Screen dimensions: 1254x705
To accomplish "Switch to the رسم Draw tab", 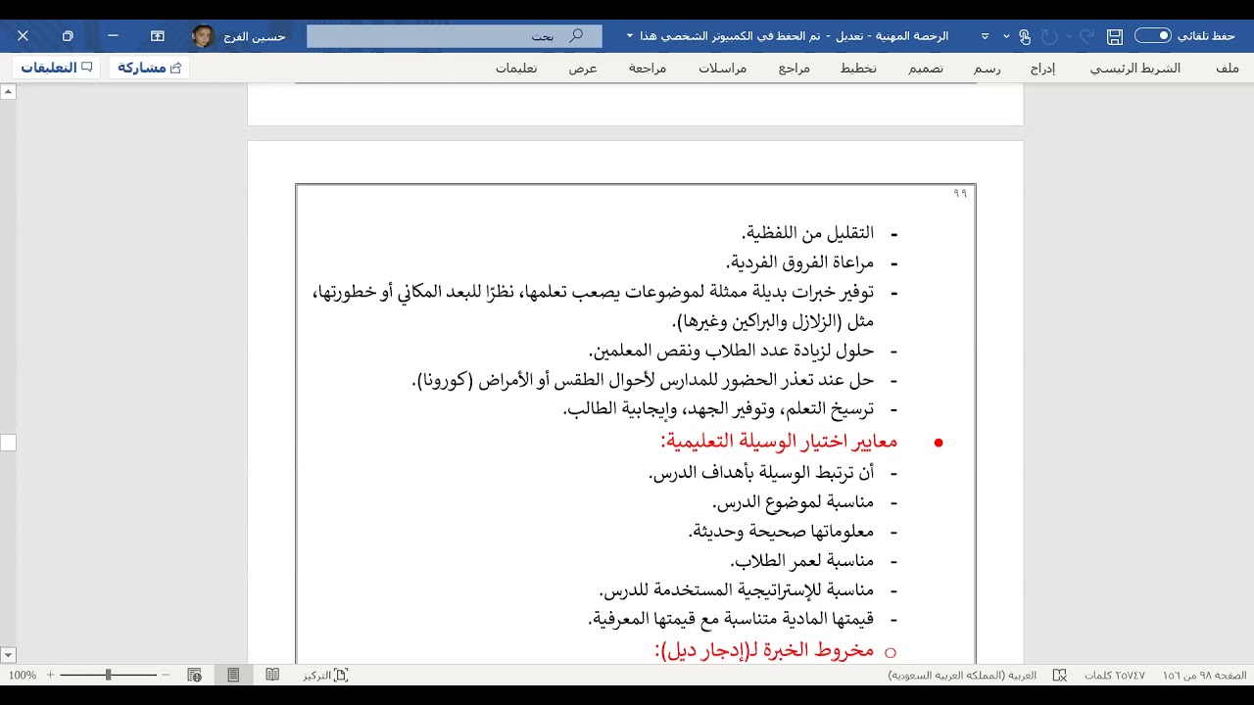I will point(987,68).
